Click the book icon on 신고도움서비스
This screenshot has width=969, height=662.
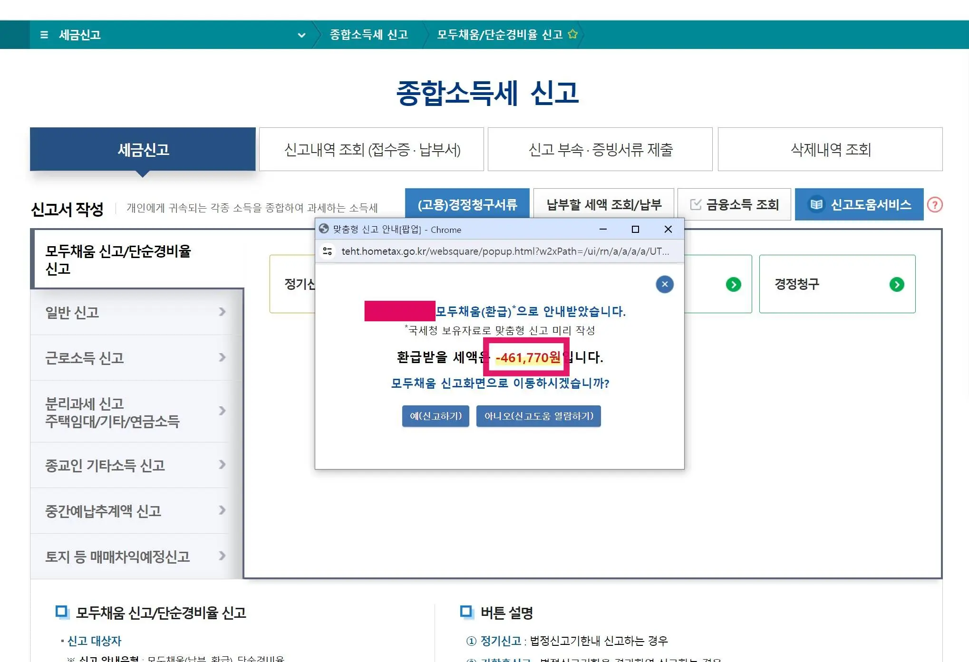click(x=816, y=204)
